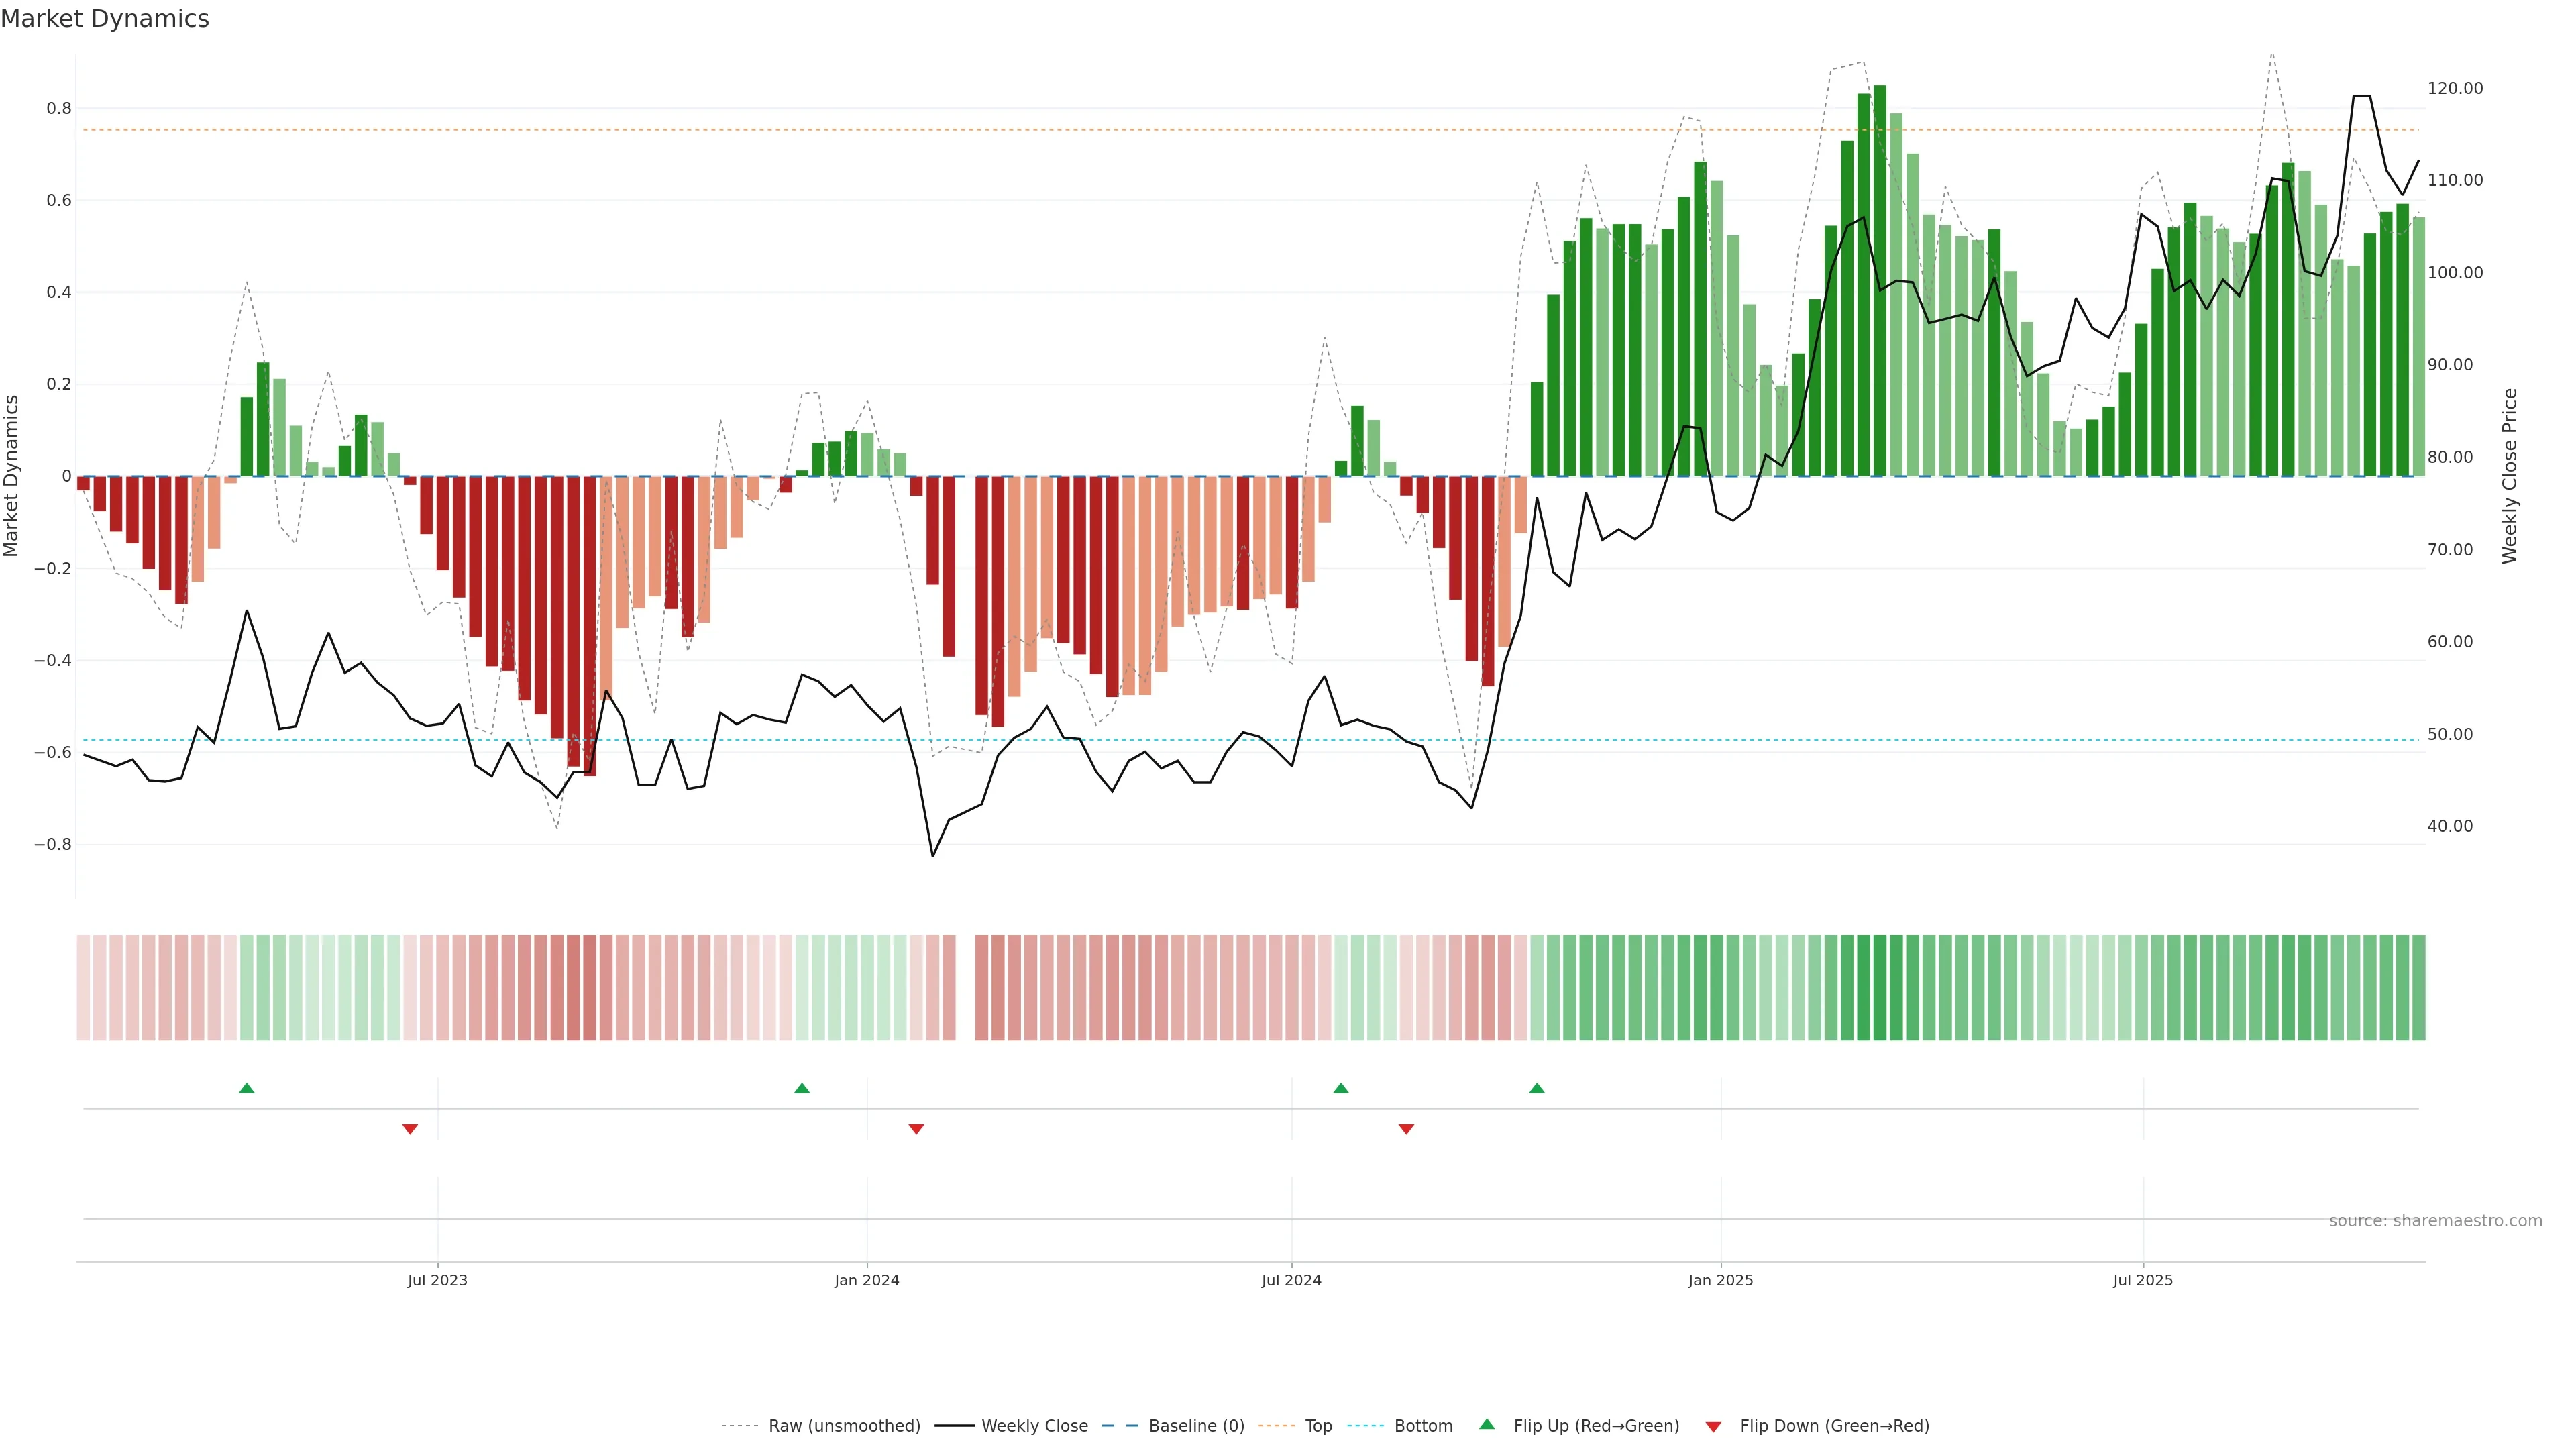Hide the Bottom threshold line via legend
The image size is (2576, 1449).
pos(1423,1426)
